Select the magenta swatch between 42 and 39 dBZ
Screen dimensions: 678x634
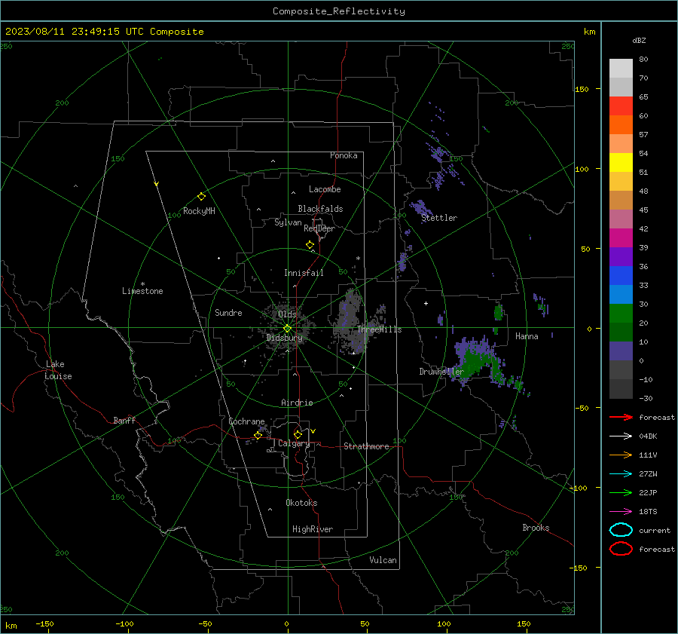(x=621, y=238)
